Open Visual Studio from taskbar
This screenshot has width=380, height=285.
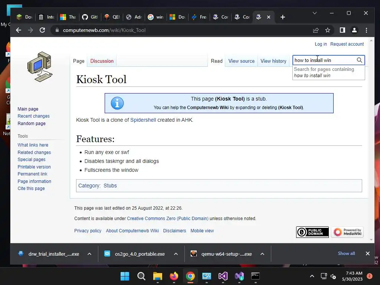tap(223, 276)
